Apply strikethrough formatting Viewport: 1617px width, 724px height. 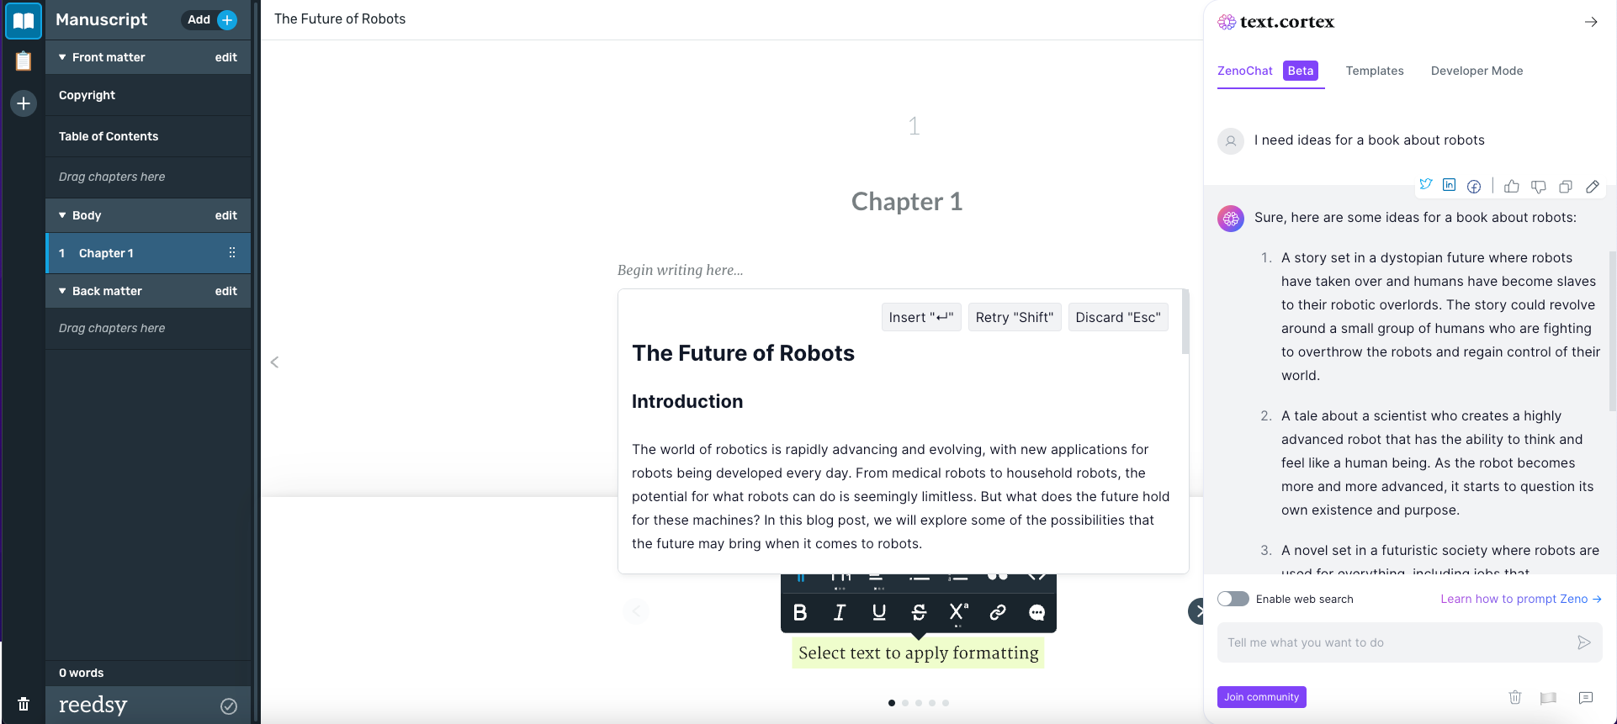pyautogui.click(x=919, y=612)
